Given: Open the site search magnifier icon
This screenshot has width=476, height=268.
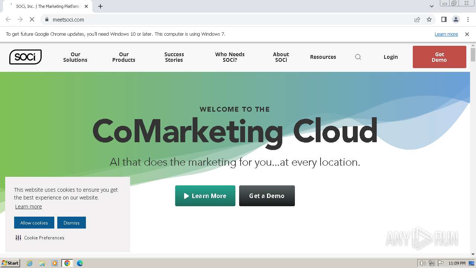Looking at the screenshot, I should point(358,57).
